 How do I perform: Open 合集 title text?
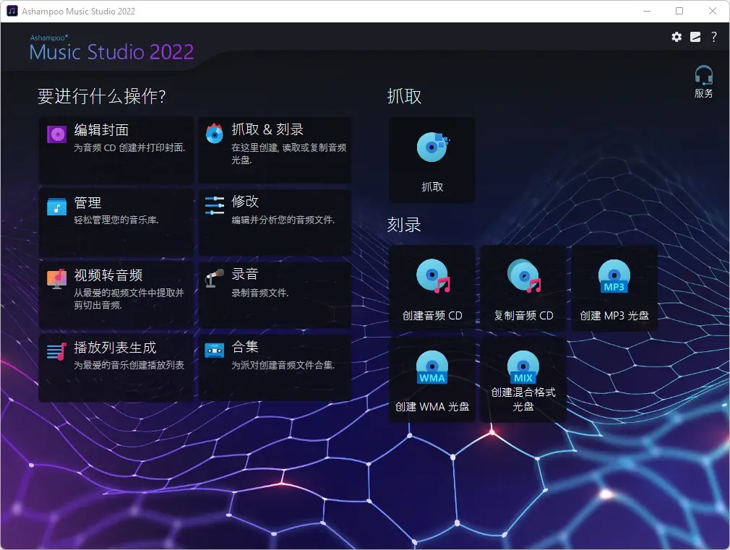click(245, 346)
